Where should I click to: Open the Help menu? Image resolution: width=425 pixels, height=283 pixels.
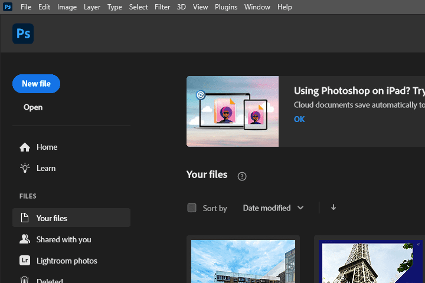(285, 6)
